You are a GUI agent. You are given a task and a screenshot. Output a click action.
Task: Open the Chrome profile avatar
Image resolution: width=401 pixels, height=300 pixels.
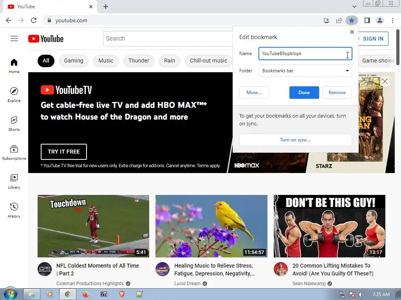pyautogui.click(x=380, y=20)
